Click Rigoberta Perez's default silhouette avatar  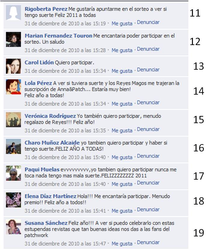coord(13,13)
